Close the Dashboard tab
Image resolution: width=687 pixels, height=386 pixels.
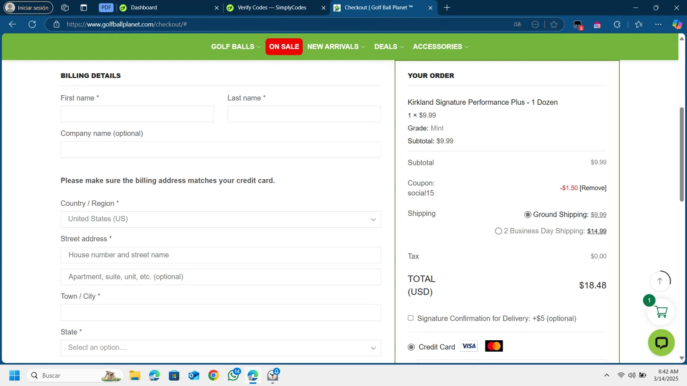pos(217,7)
